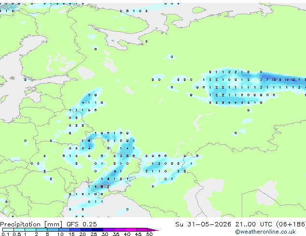Click the '15' legend label
Image resolution: width=306 pixels, height=236 pixels.
(71, 234)
